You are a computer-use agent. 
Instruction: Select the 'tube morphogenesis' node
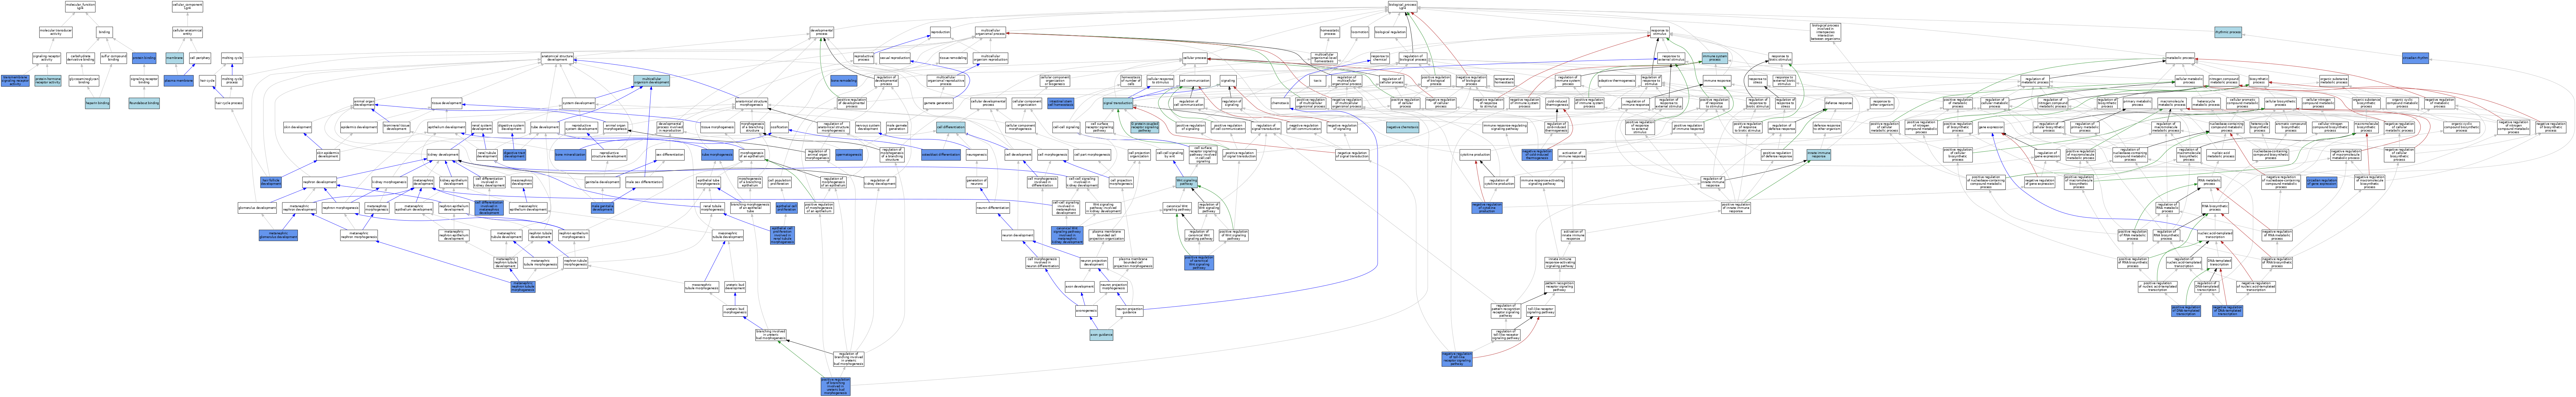click(x=717, y=155)
